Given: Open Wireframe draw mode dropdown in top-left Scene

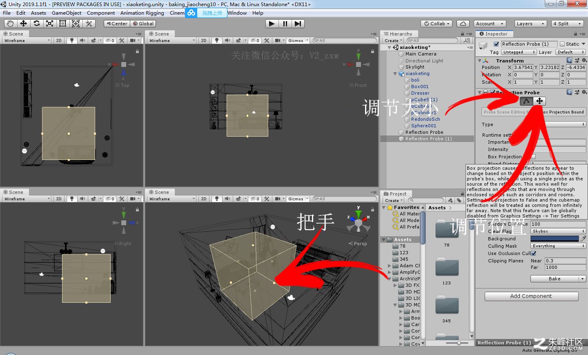Looking at the screenshot, I should 27,40.
